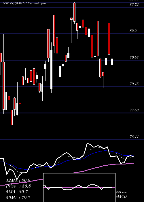Screen dimensions: 144x202
Task: Click the Price : 80.8 readout
Action: click(18, 186)
